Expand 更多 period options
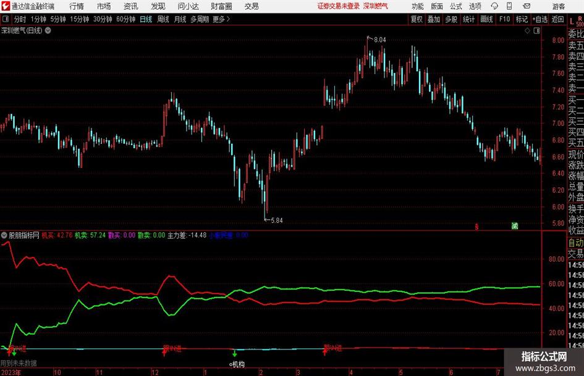This screenshot has width=584, height=376. click(221, 19)
